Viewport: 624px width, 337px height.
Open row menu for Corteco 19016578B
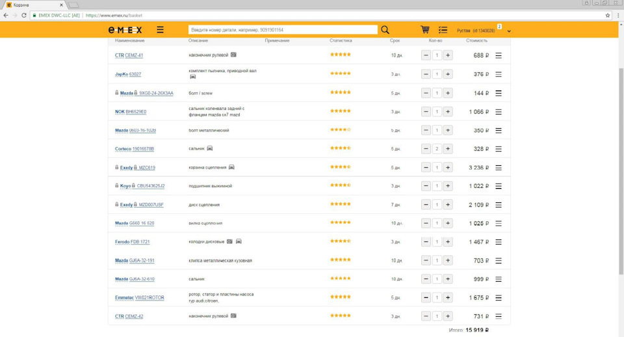[499, 149]
